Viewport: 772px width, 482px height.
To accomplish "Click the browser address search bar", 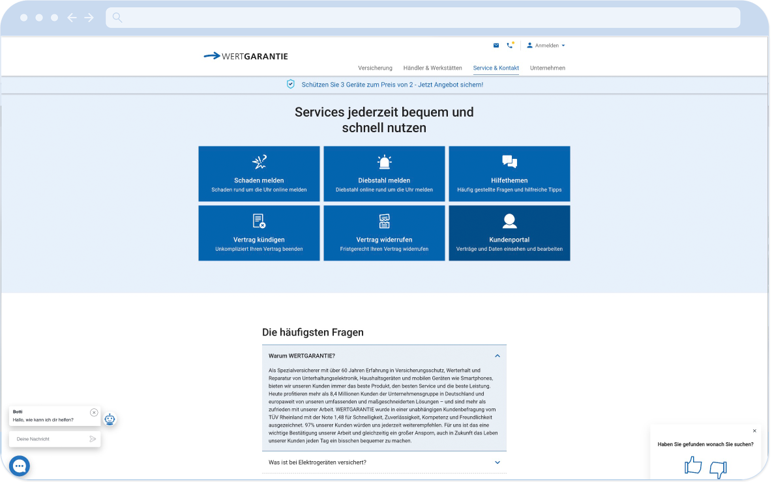I will (423, 18).
